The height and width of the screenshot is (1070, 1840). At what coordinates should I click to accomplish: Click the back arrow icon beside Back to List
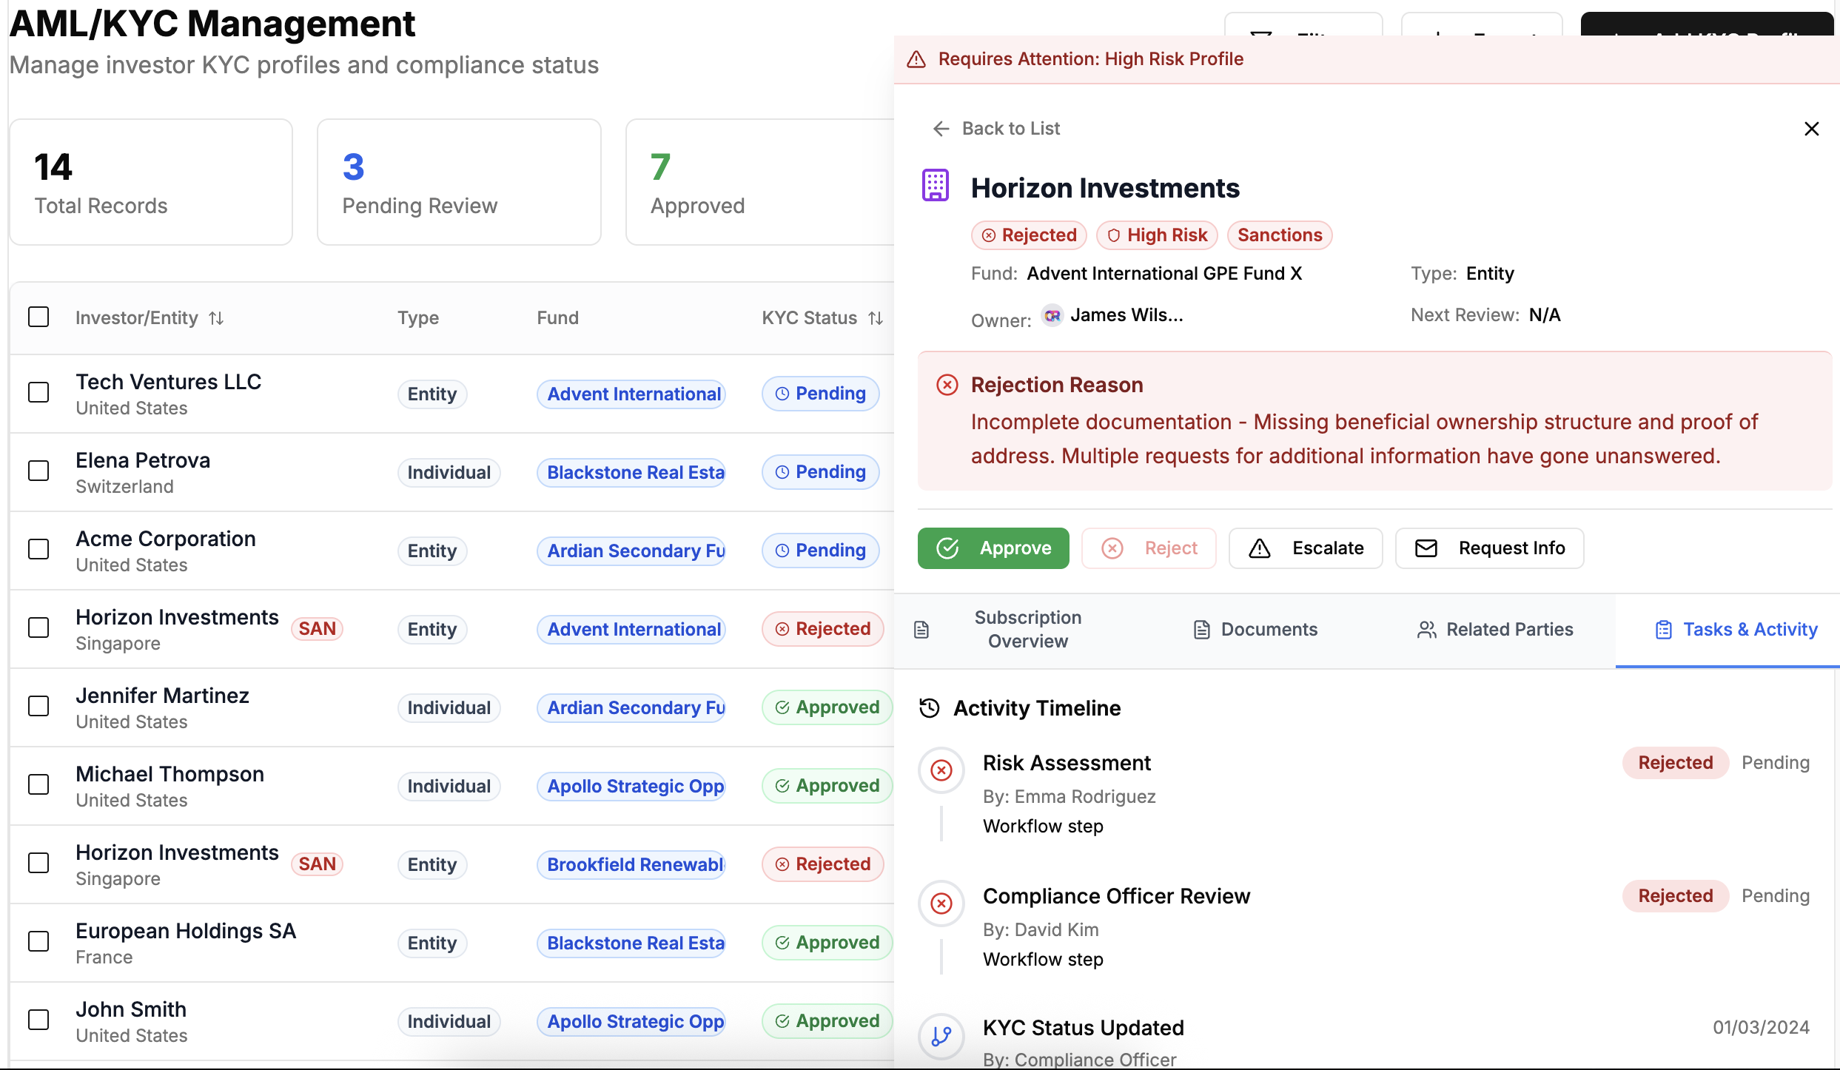(941, 129)
